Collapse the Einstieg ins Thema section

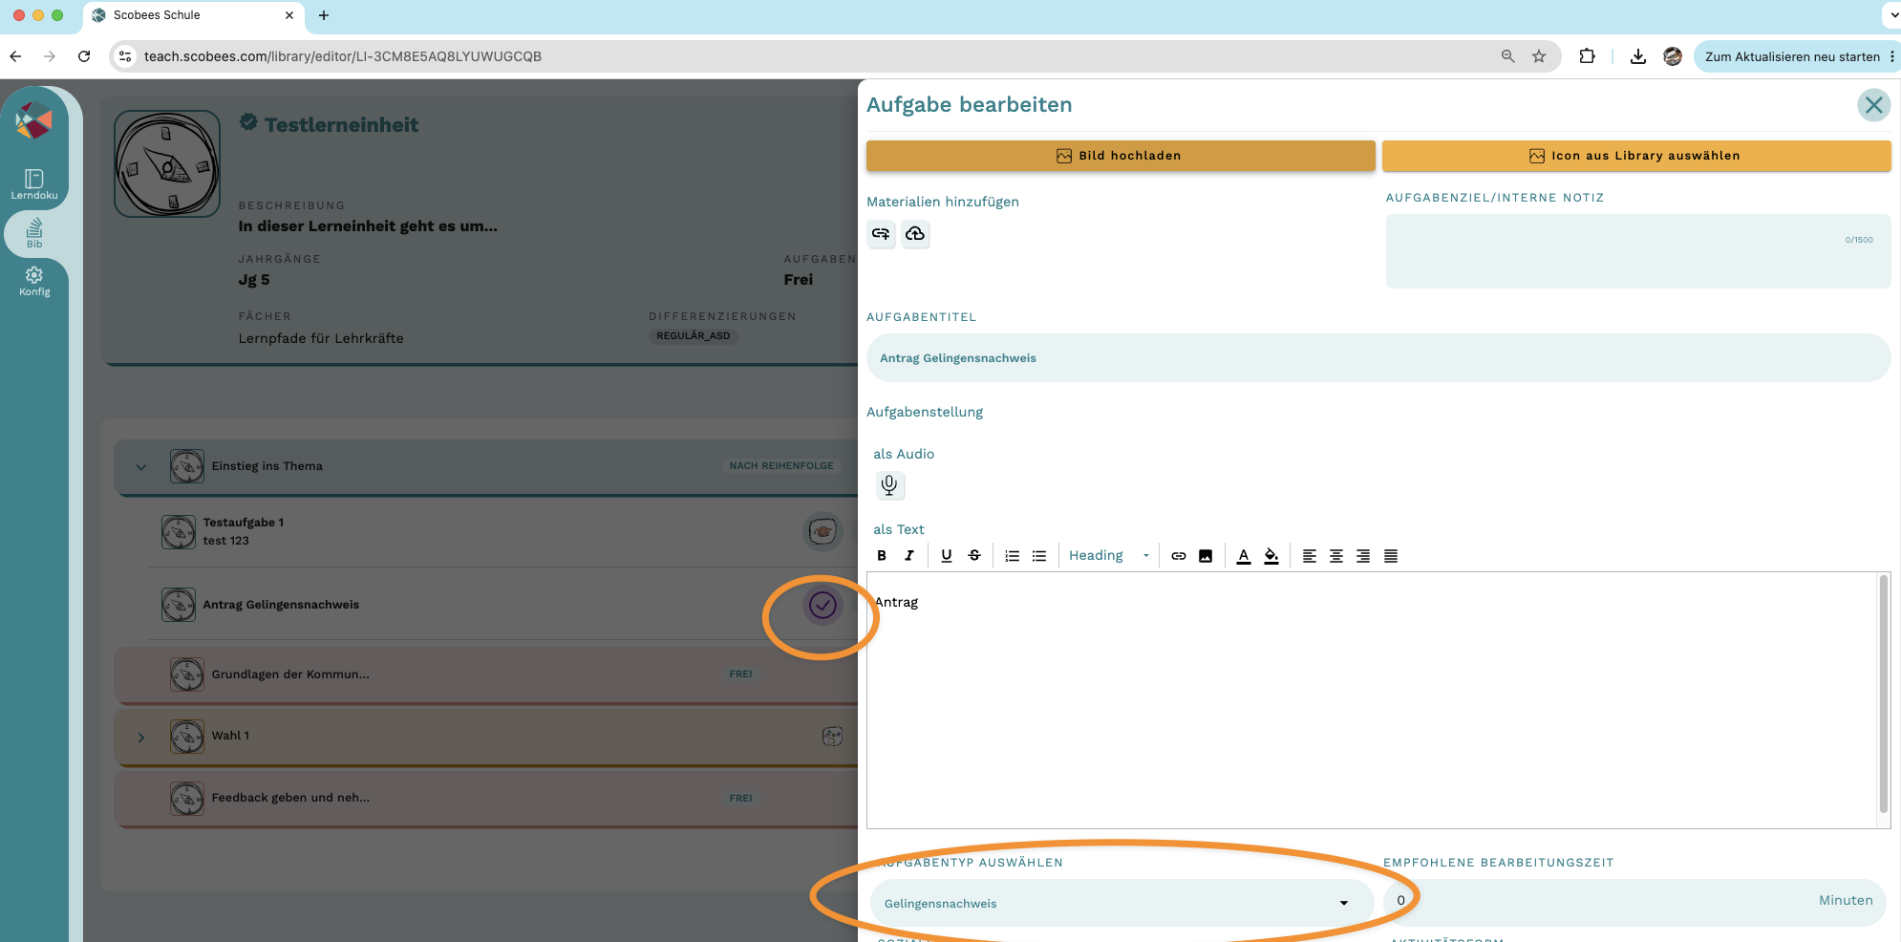coord(141,467)
